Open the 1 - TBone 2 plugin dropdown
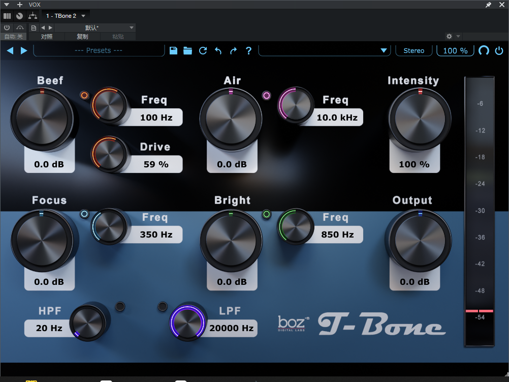 coord(66,16)
